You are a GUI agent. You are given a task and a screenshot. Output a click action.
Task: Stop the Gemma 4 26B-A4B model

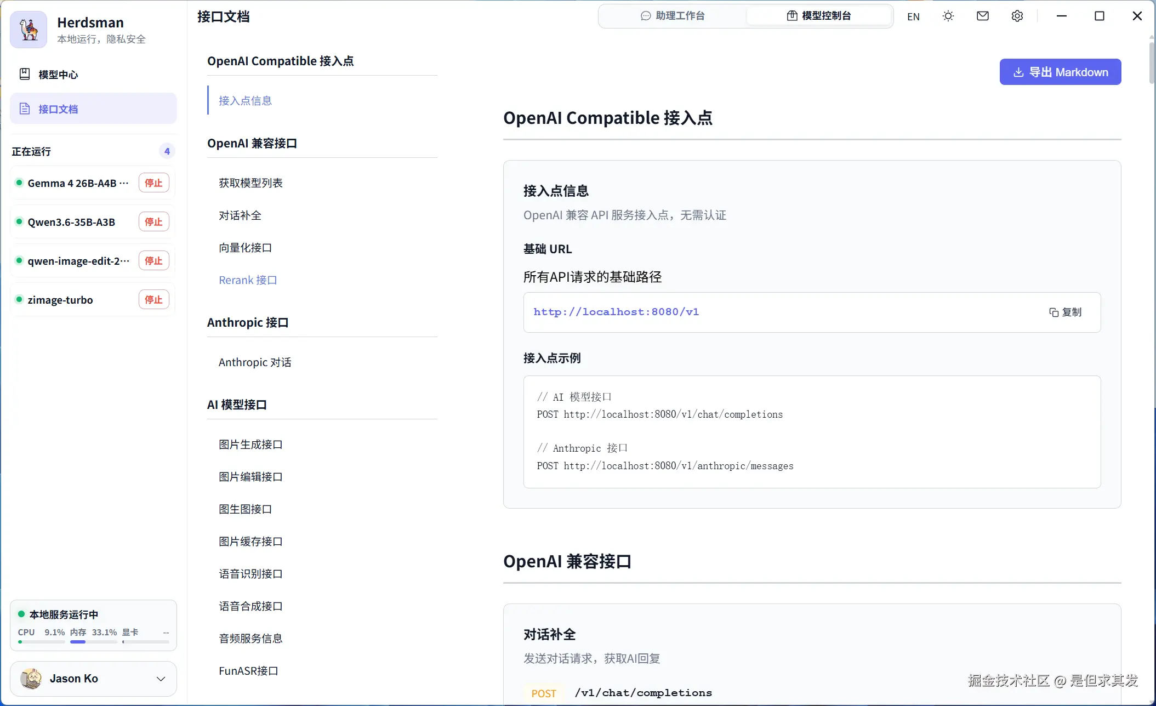tap(153, 183)
